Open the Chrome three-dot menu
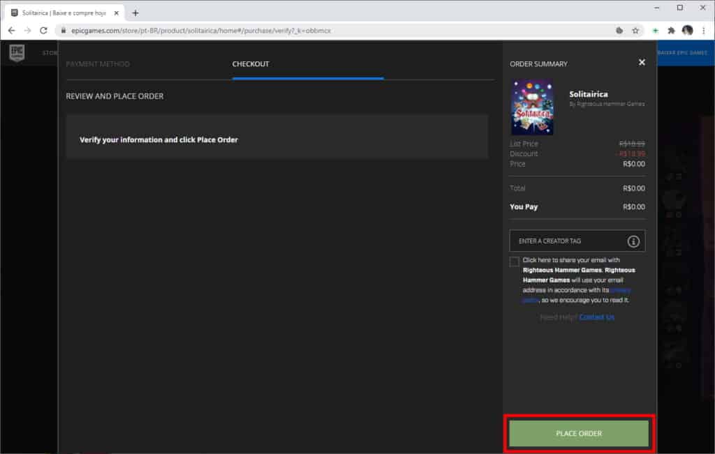Image resolution: width=715 pixels, height=454 pixels. coord(704,31)
